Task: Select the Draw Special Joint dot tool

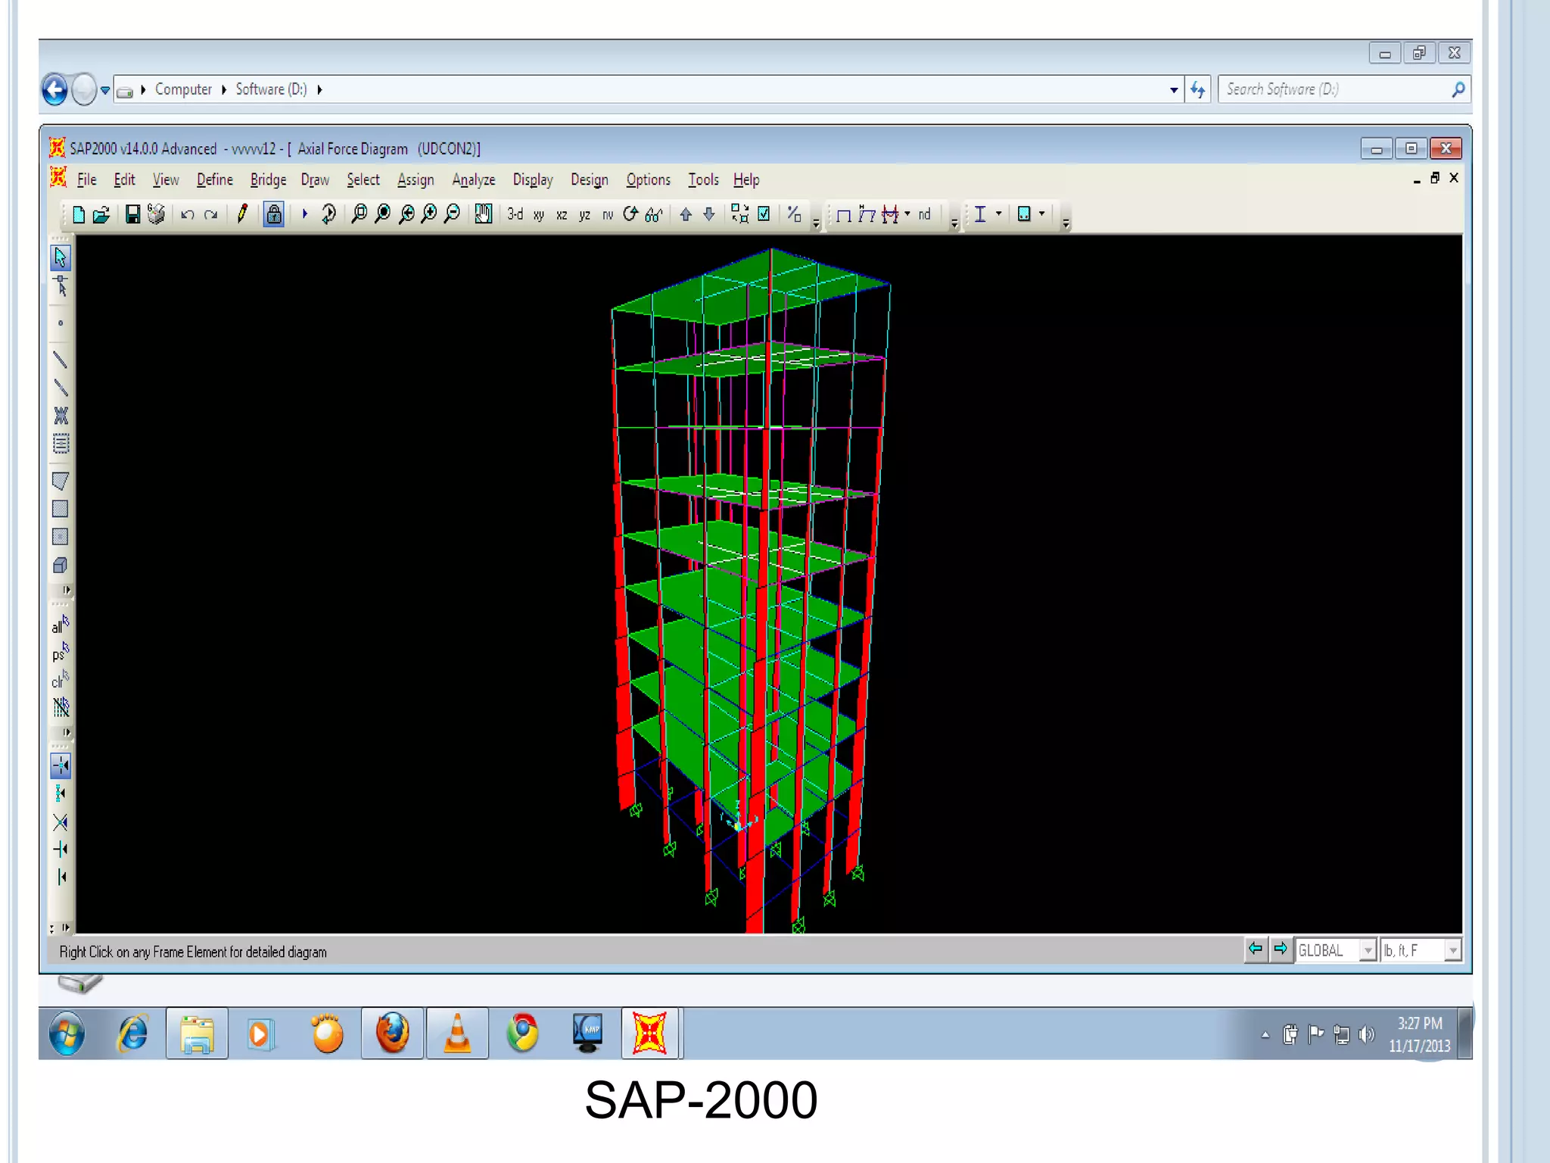Action: click(x=61, y=323)
